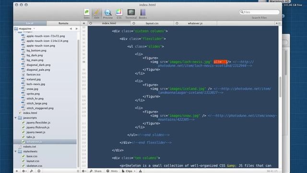Close the layout.css tab circle
Viewport: 307px width, 173px height.
[134, 24]
